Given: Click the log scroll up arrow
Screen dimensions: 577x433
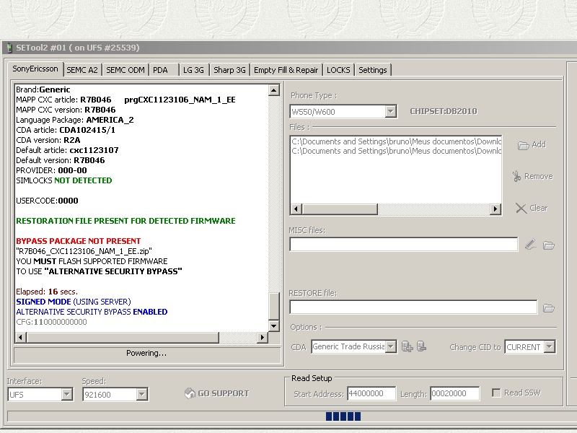Looking at the screenshot, I should [274, 90].
